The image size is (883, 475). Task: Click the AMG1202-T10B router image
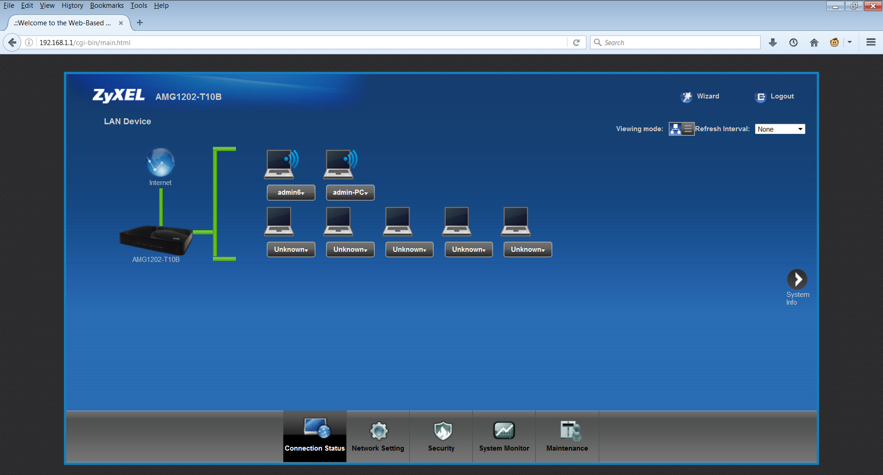[156, 240]
